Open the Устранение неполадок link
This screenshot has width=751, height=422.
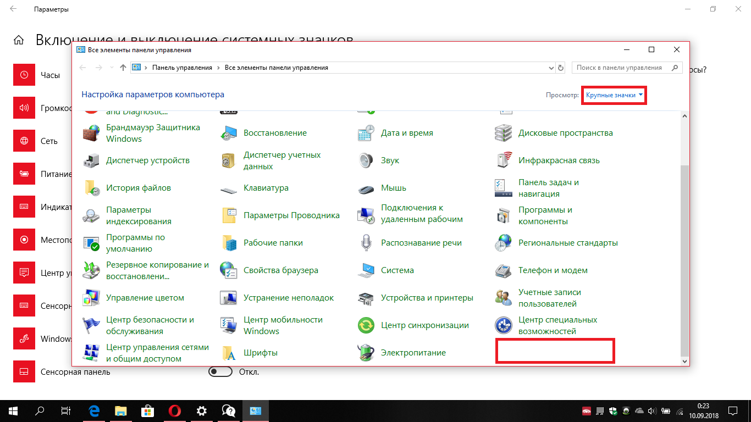289,298
